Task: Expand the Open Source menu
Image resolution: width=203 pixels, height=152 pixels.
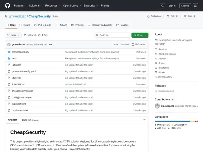Action: pyautogui.click(x=72, y=6)
